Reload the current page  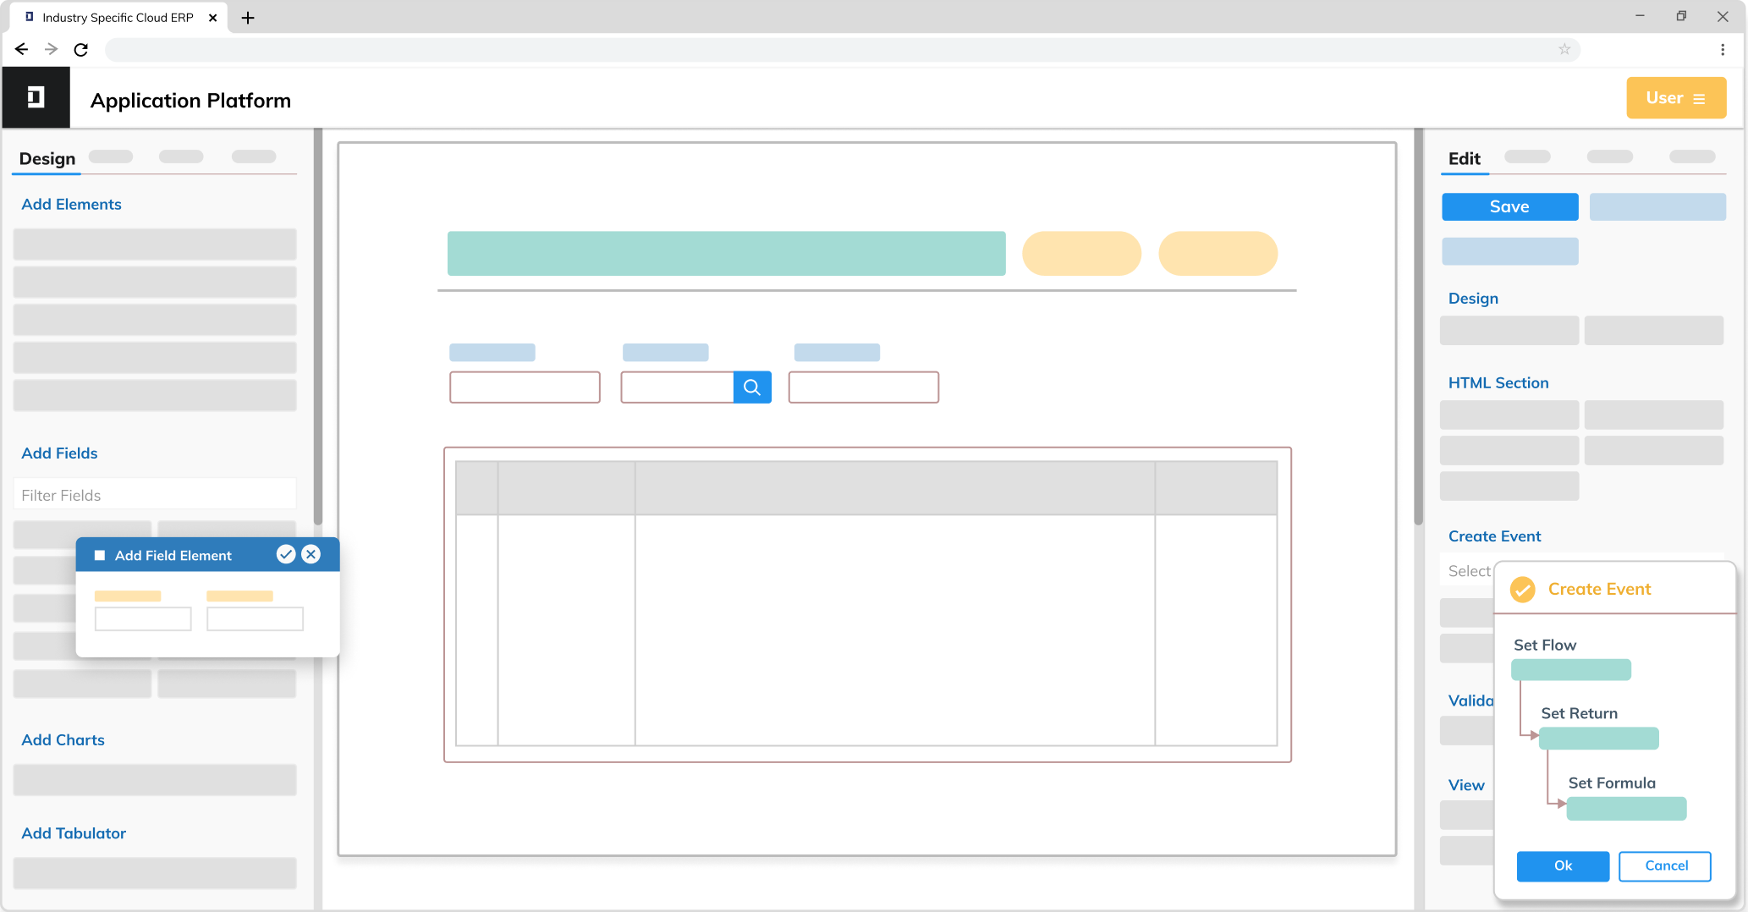pos(81,49)
